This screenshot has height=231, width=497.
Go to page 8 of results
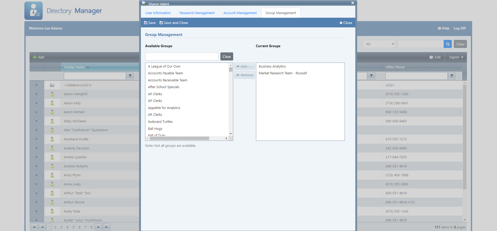(x=92, y=227)
